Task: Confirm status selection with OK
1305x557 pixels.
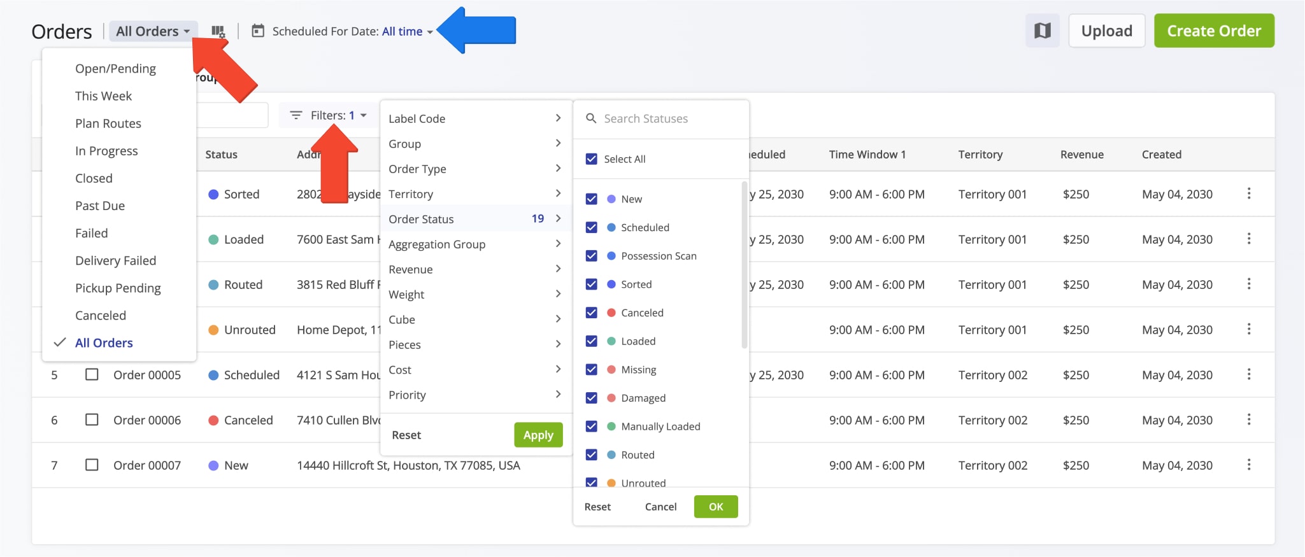Action: (x=716, y=507)
